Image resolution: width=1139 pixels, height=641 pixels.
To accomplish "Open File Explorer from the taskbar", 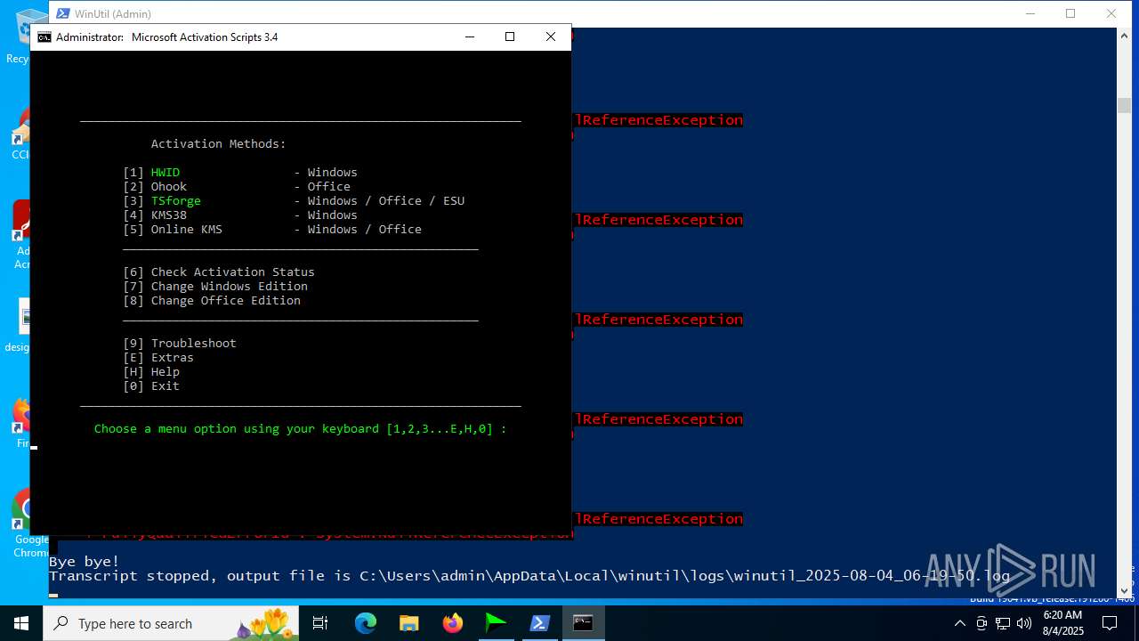I will coord(409,623).
